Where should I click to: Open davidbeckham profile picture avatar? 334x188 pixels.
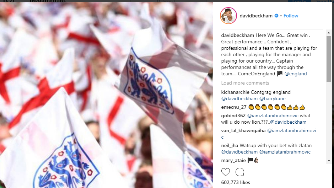point(228,16)
